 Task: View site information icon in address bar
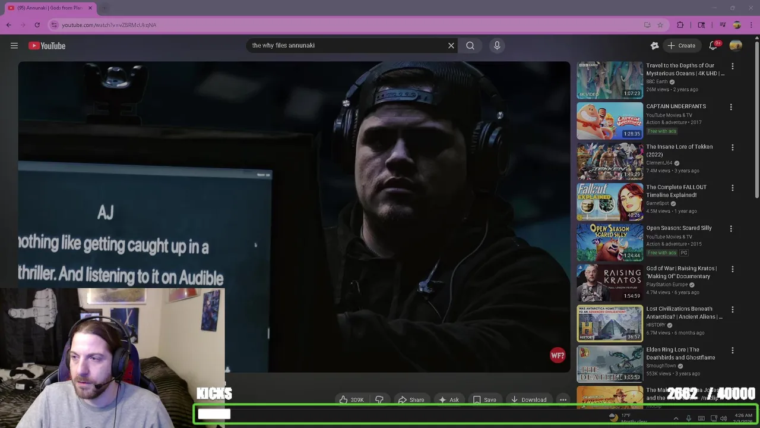(x=54, y=25)
